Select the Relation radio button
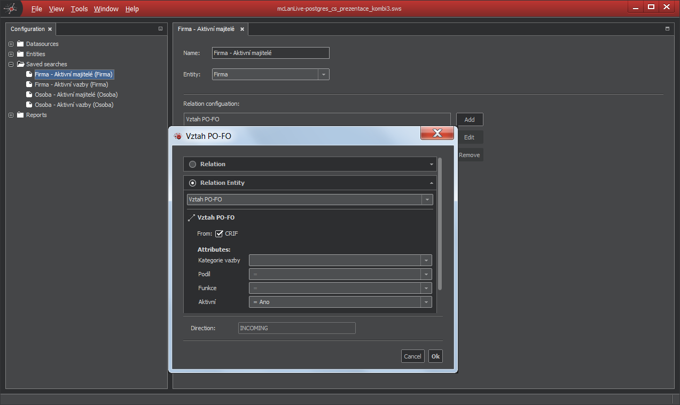This screenshot has width=680, height=405. [x=192, y=164]
